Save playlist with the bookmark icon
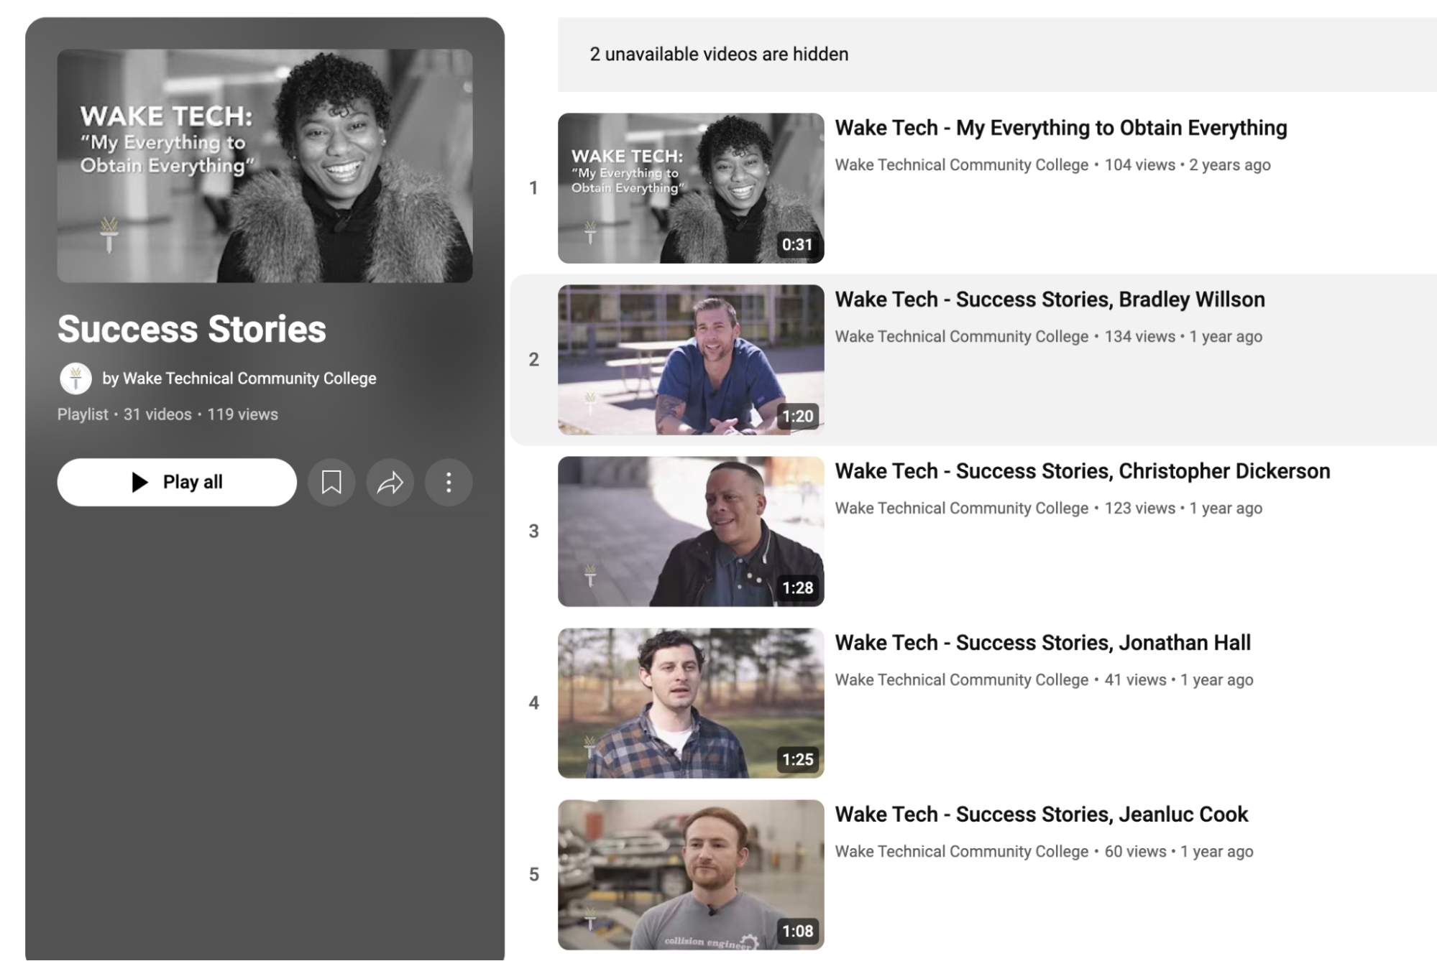Viewport: 1437px width, 961px height. click(331, 482)
